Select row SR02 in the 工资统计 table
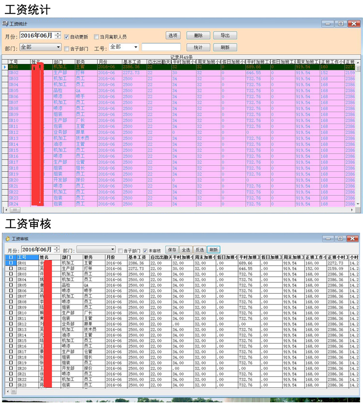This screenshot has width=363, height=412. 178,73
